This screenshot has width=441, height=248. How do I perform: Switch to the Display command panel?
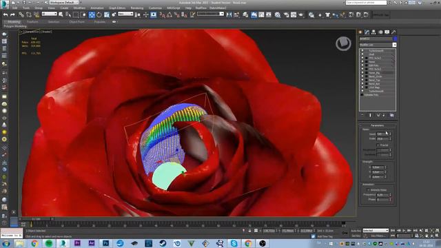pos(387,32)
